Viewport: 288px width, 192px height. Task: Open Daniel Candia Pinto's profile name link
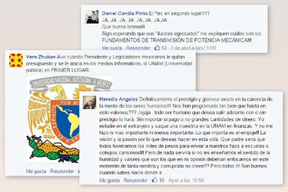coord(125,13)
